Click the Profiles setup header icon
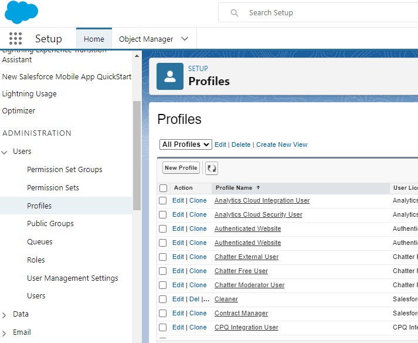 (x=170, y=76)
